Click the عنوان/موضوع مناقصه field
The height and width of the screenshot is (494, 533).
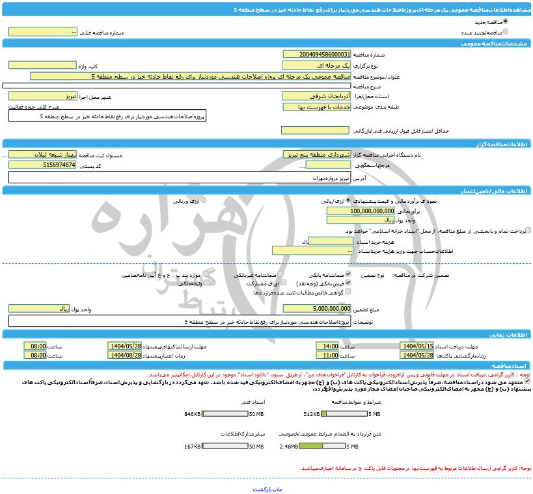tap(190, 76)
